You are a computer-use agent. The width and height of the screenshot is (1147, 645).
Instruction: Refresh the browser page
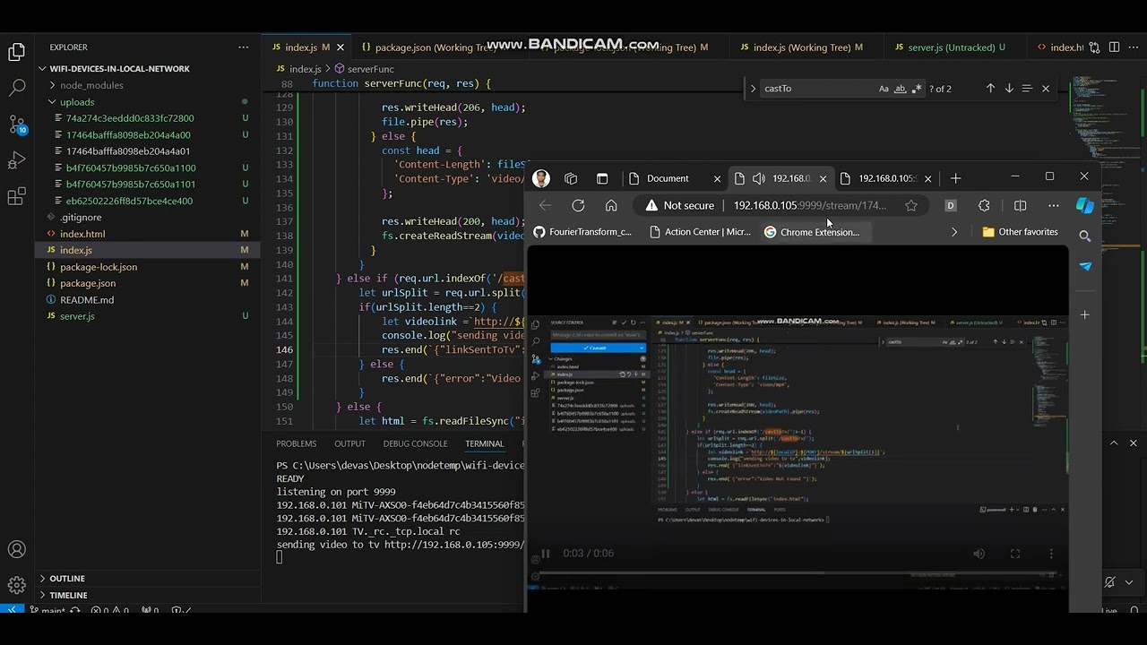(x=578, y=205)
